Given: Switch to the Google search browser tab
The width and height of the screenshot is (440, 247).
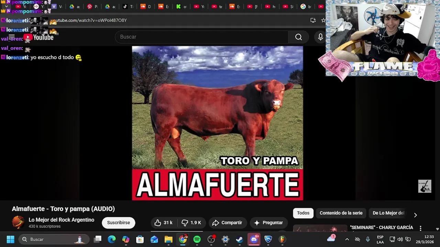Looking at the screenshot, I should point(306,7).
